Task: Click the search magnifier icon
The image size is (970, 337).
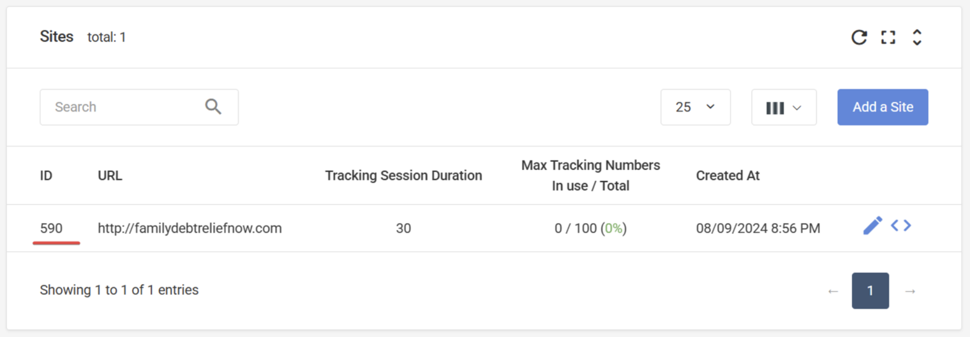Action: (x=213, y=106)
